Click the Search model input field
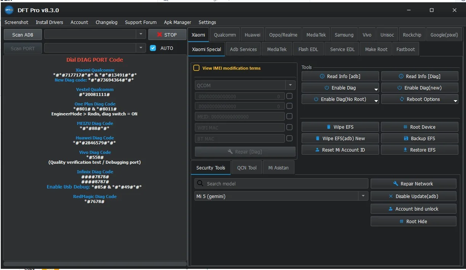This screenshot has height=270, width=466. coord(281,184)
